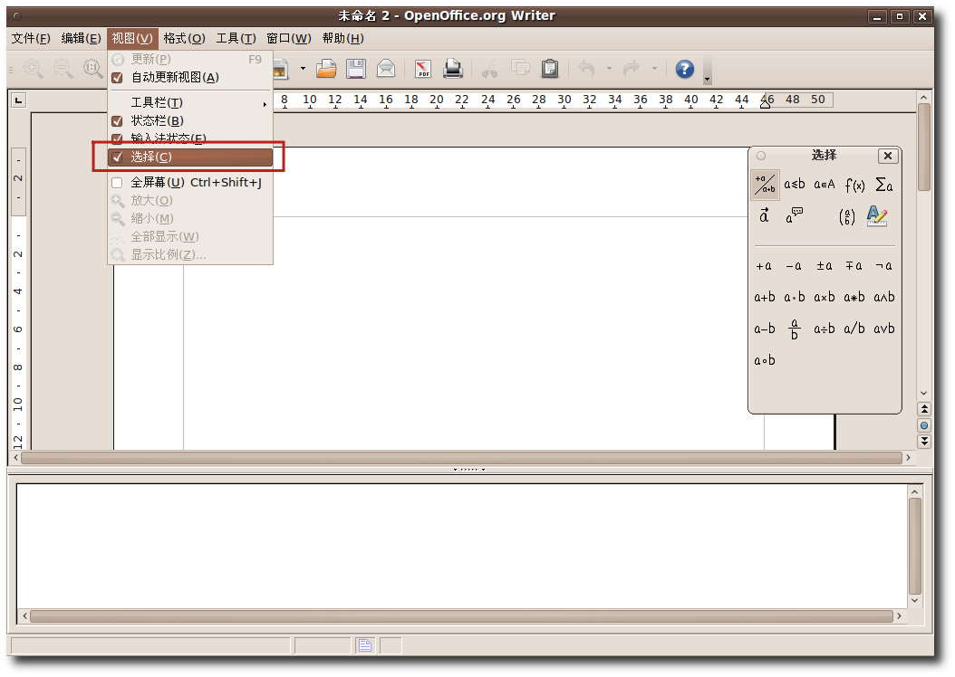Viewport: 955px width, 677px height.
Task: Click the Copy toolbar icon
Action: pyautogui.click(x=520, y=69)
